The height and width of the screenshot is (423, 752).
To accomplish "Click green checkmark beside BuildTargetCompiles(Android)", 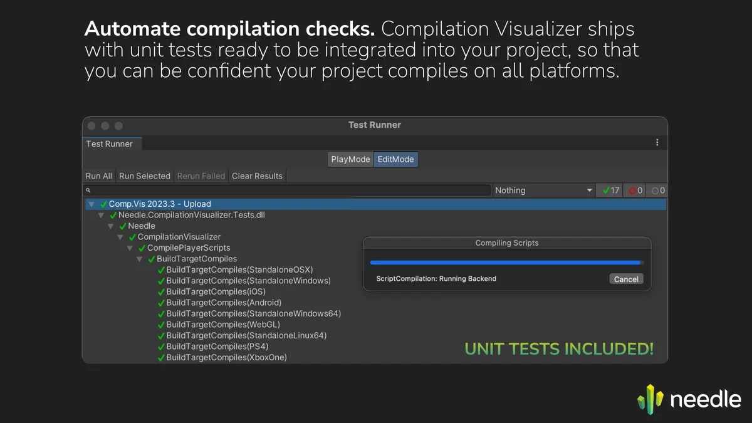I will pos(161,303).
